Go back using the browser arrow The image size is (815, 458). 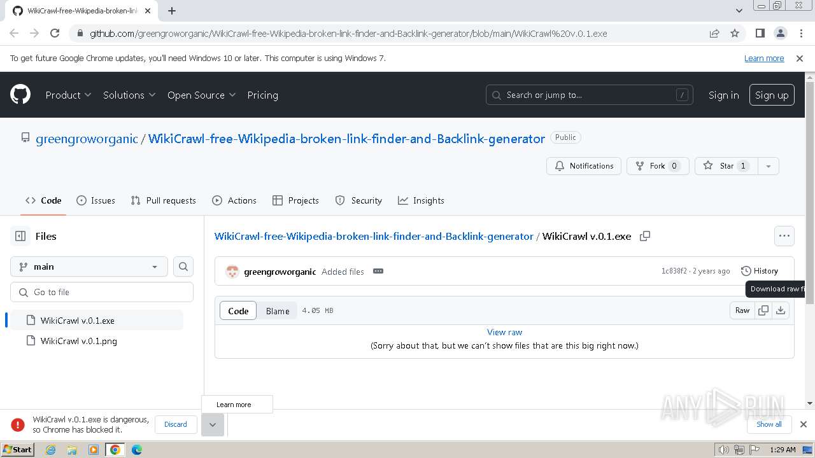[14, 33]
